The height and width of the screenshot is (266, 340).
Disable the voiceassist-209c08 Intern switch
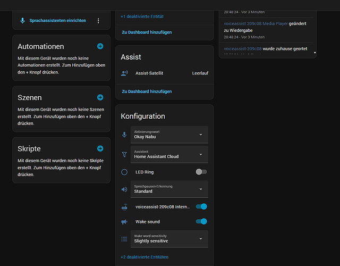click(201, 207)
